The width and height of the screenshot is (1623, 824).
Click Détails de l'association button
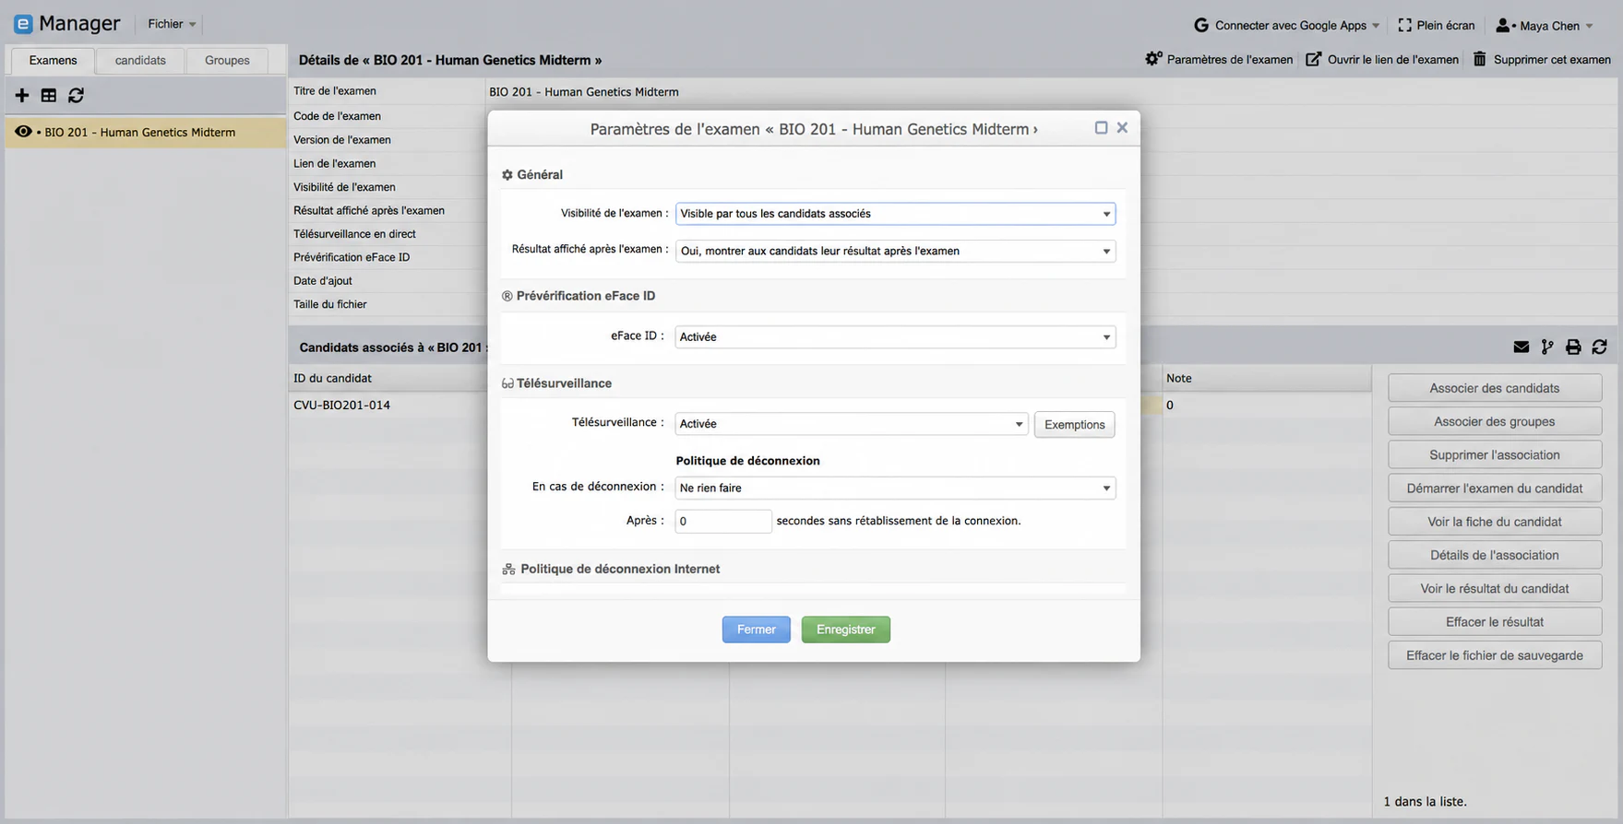[1495, 555]
